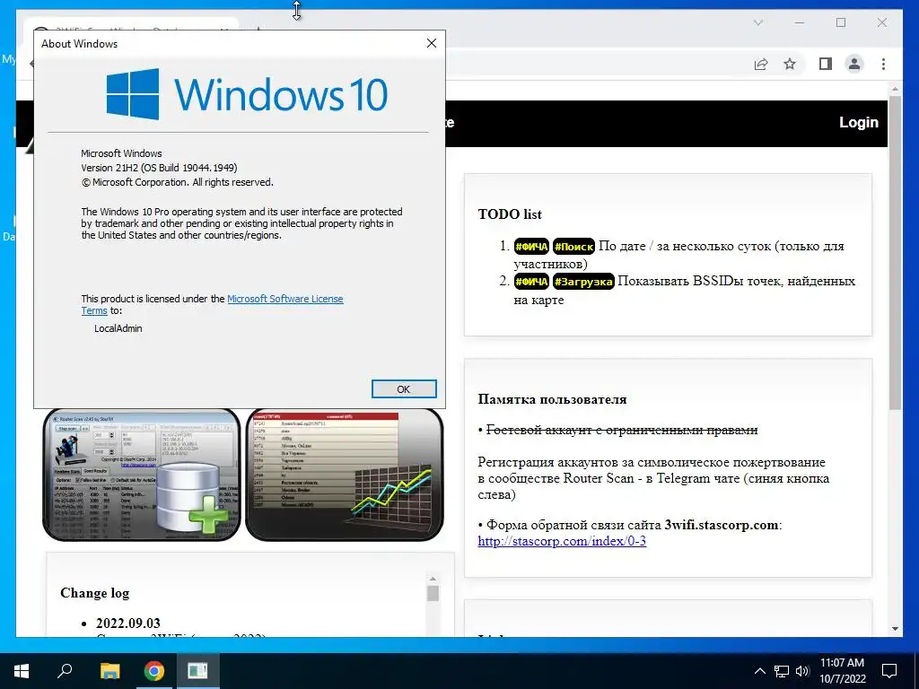
Task: Minimize the Chrome window
Action: 800,22
